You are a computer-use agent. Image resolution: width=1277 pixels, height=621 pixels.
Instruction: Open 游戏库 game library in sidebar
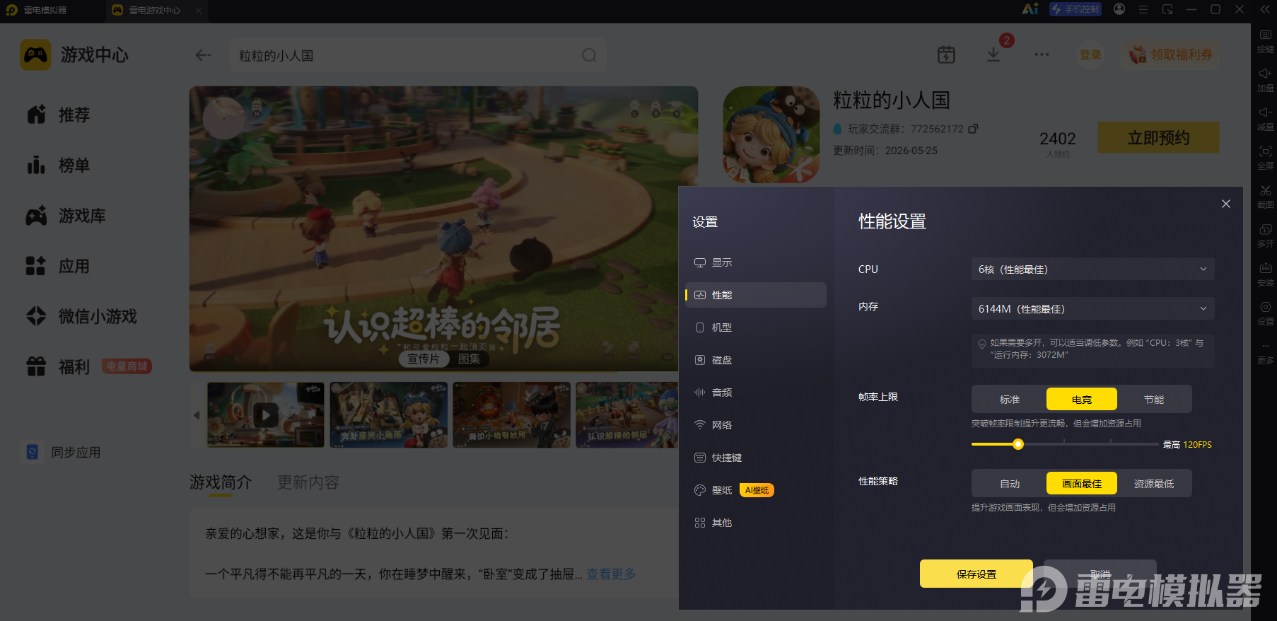(x=66, y=216)
